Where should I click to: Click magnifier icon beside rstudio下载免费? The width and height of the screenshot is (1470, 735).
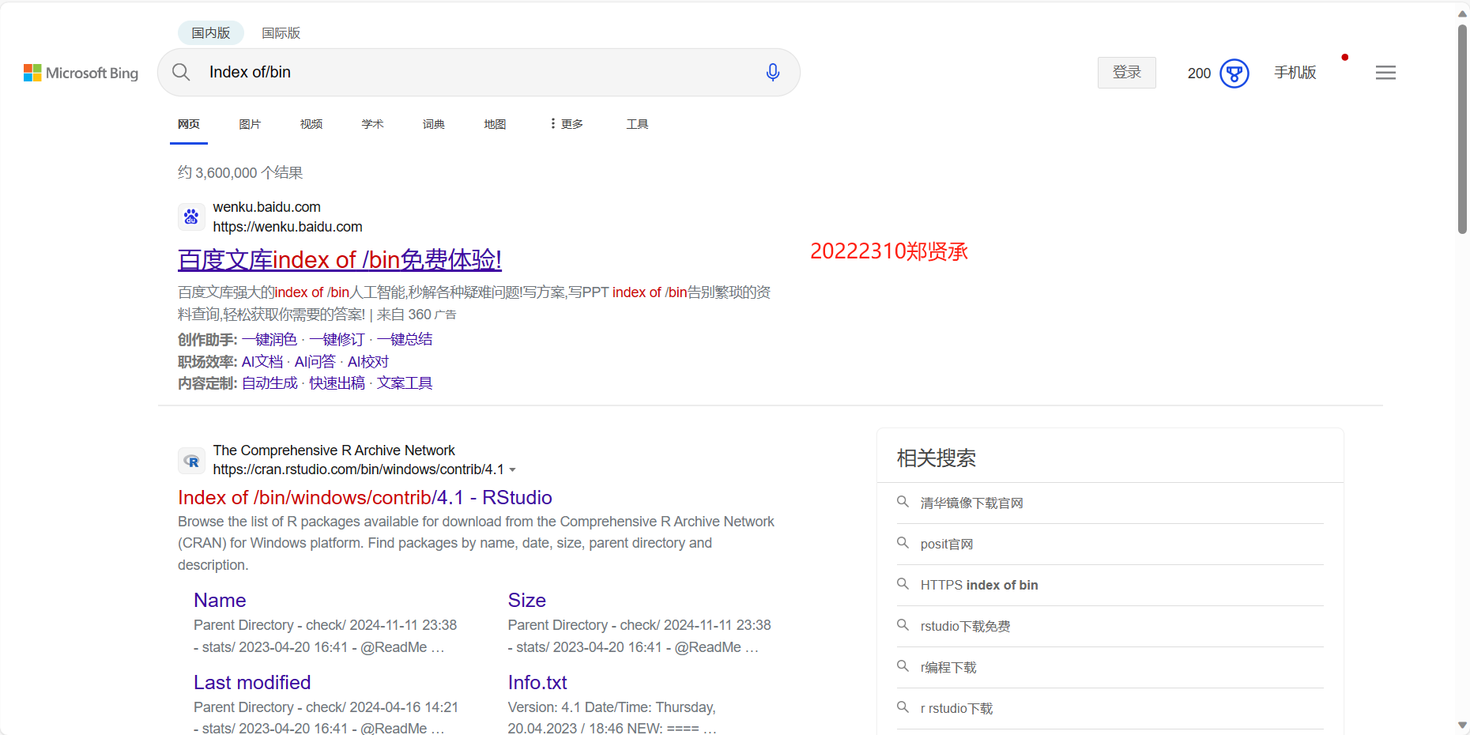point(903,625)
